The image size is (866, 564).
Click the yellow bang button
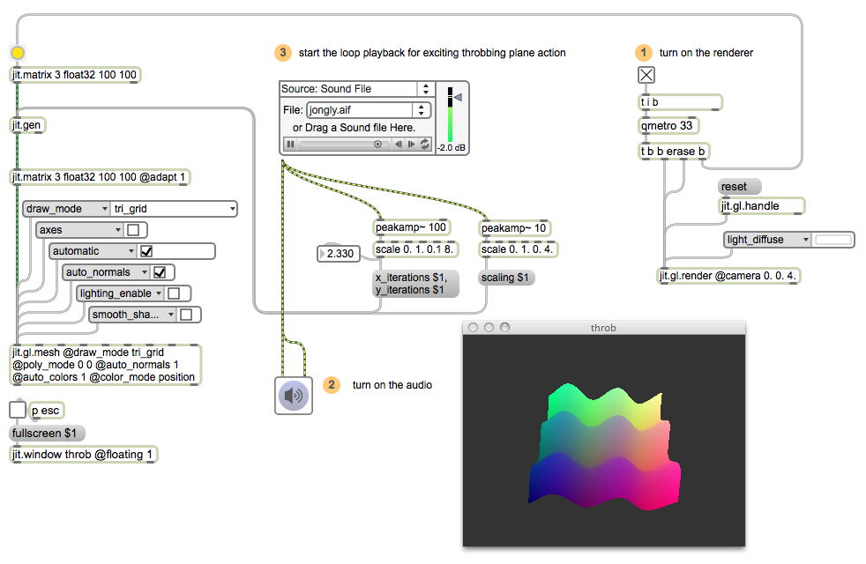[x=18, y=53]
